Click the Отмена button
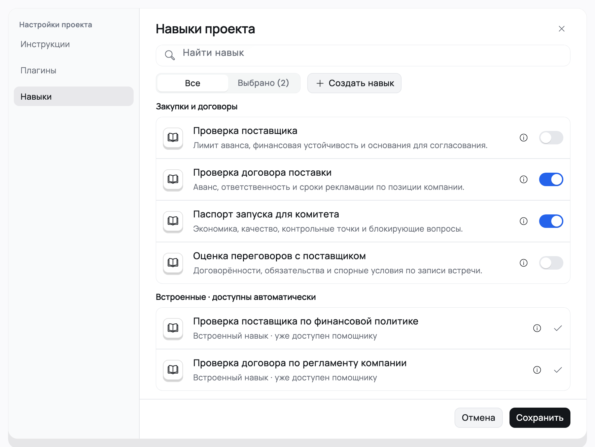The width and height of the screenshot is (595, 447). pos(479,418)
